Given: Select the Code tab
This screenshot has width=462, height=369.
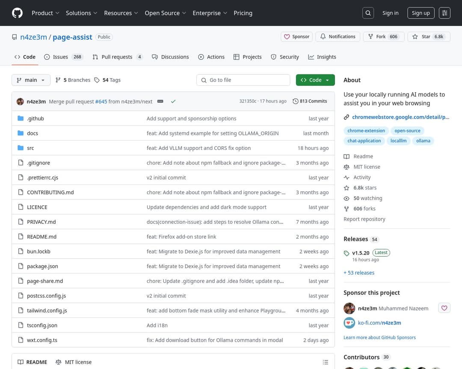Looking at the screenshot, I should tap(25, 57).
